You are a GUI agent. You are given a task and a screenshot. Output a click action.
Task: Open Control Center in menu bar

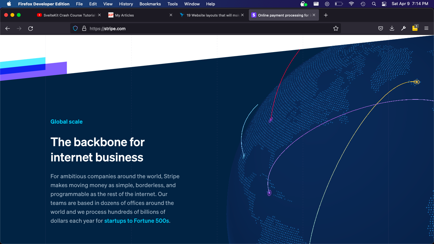[384, 4]
